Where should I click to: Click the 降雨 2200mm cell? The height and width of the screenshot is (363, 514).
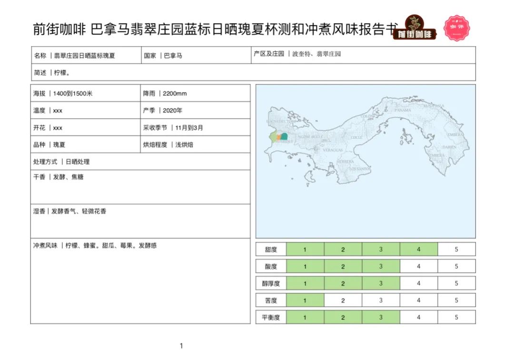point(196,93)
